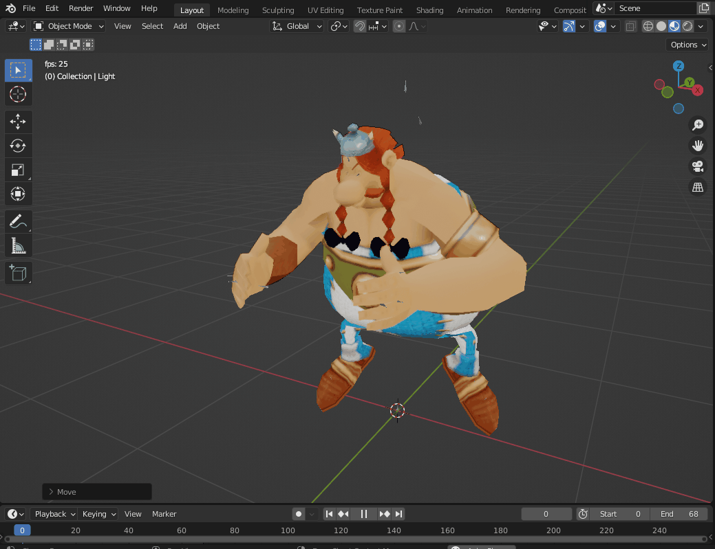715x549 pixels.
Task: Switch to wireframe shading
Action: (648, 26)
